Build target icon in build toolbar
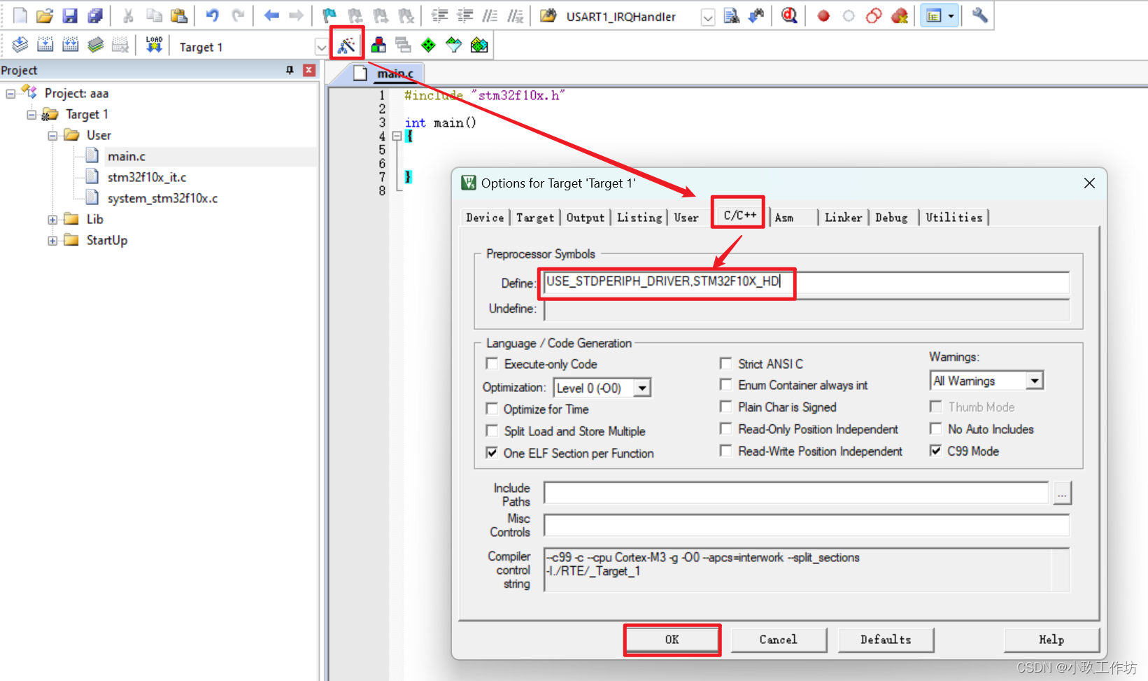Image resolution: width=1148 pixels, height=681 pixels. coord(45,45)
